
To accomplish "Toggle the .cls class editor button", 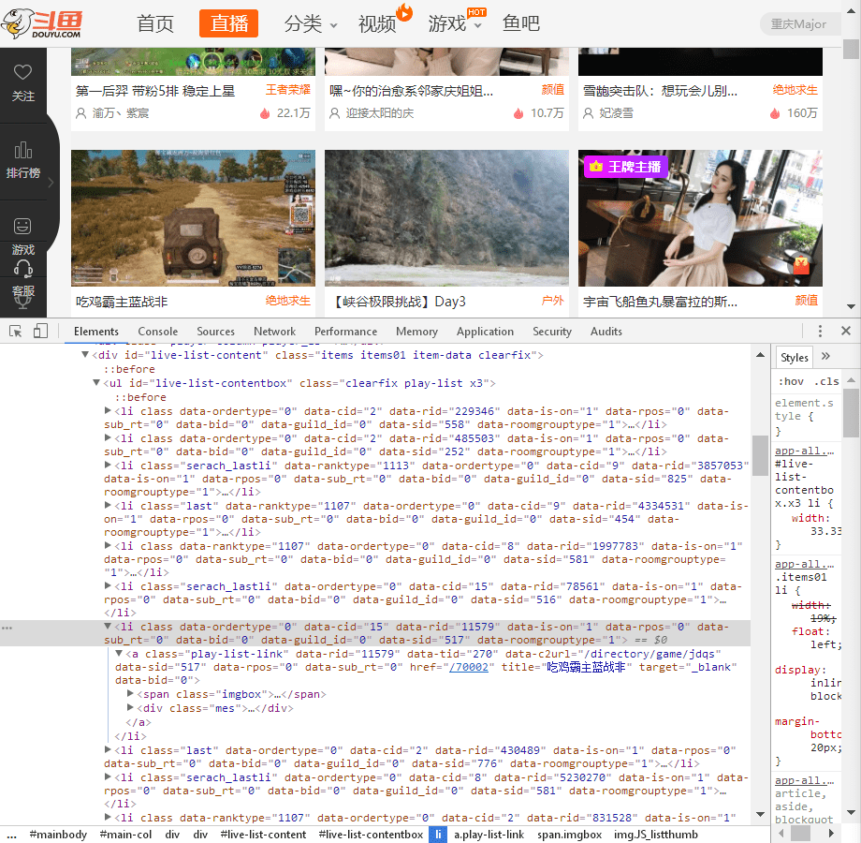I will click(x=826, y=381).
